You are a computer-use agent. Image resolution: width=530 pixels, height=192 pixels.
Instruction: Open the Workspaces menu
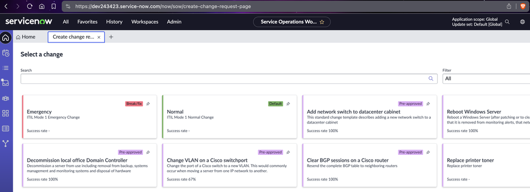[x=144, y=22]
